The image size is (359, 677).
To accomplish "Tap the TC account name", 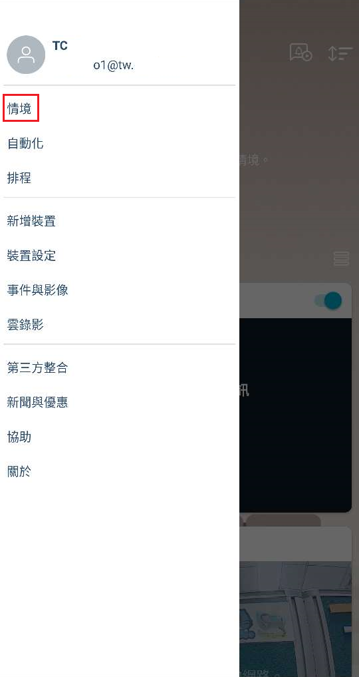I will coord(60,46).
